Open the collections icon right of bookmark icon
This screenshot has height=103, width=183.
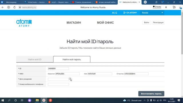point(174,7)
